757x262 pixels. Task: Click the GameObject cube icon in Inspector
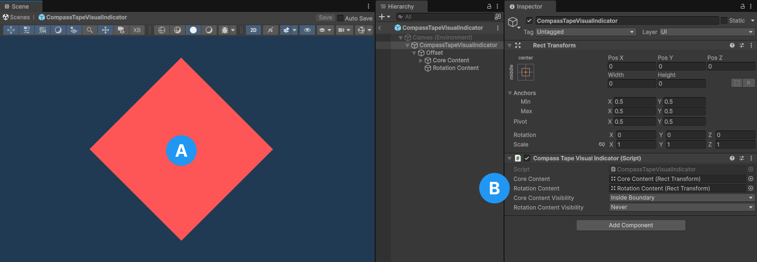(x=513, y=22)
